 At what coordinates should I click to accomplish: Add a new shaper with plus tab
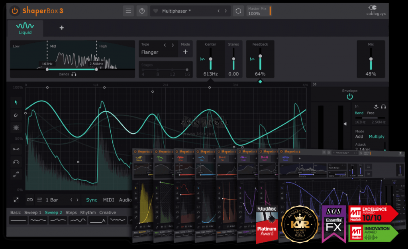click(61, 28)
